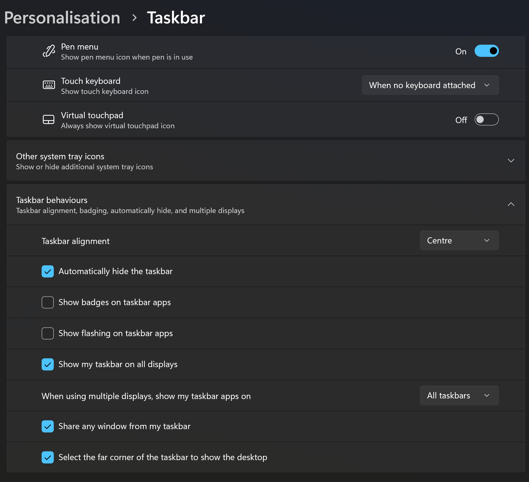The height and width of the screenshot is (482, 529).
Task: Click the Taskbar breadcrumb heading
Action: pyautogui.click(x=176, y=18)
